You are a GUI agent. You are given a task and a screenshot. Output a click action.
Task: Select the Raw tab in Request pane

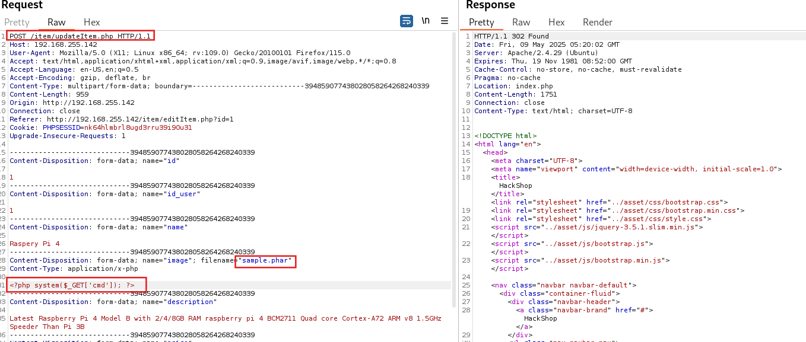click(57, 22)
